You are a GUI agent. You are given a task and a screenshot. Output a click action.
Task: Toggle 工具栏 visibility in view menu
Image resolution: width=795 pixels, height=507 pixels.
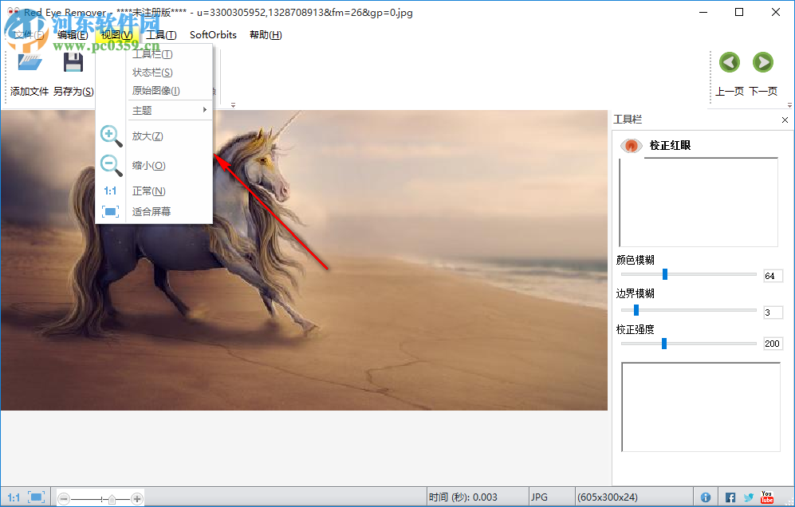click(152, 53)
